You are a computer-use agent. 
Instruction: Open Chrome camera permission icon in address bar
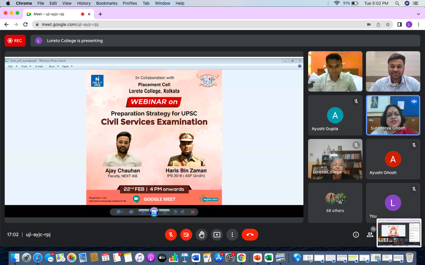[x=369, y=24]
